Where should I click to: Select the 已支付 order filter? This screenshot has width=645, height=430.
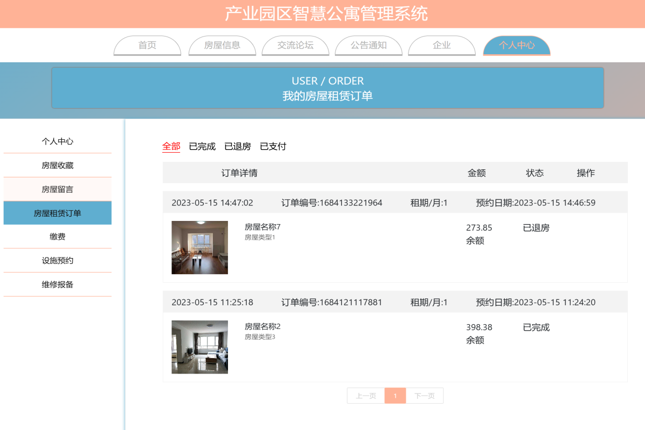273,146
